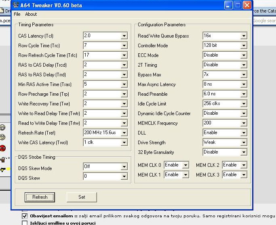Open the About menu
Viewport: 276px width, 225px height.
[31, 14]
